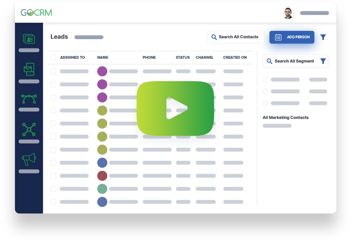351x242 pixels.
Task: Click the All Marketing Contacts label
Action: (285, 118)
